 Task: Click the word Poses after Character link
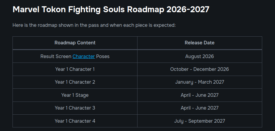pyautogui.click(x=103, y=56)
